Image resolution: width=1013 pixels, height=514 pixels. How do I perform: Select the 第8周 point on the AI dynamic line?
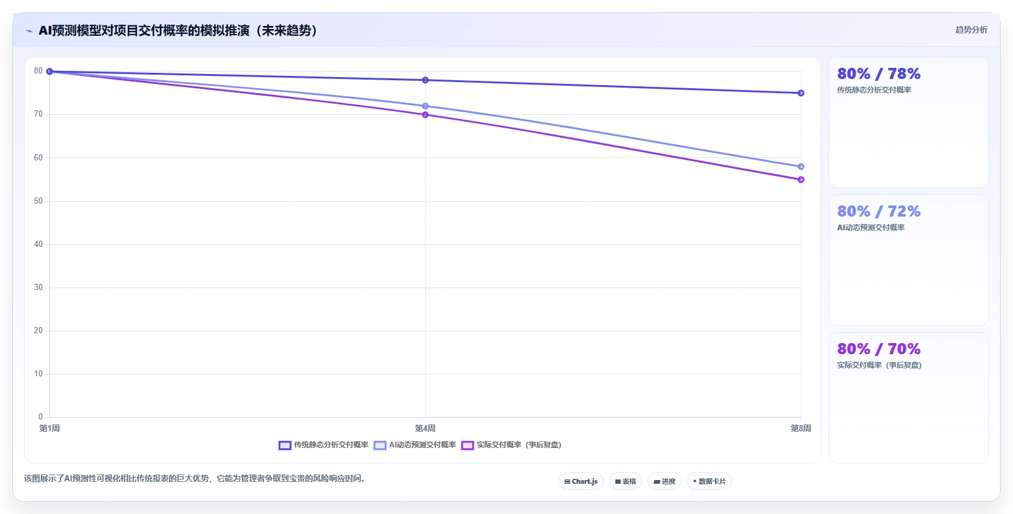point(801,167)
